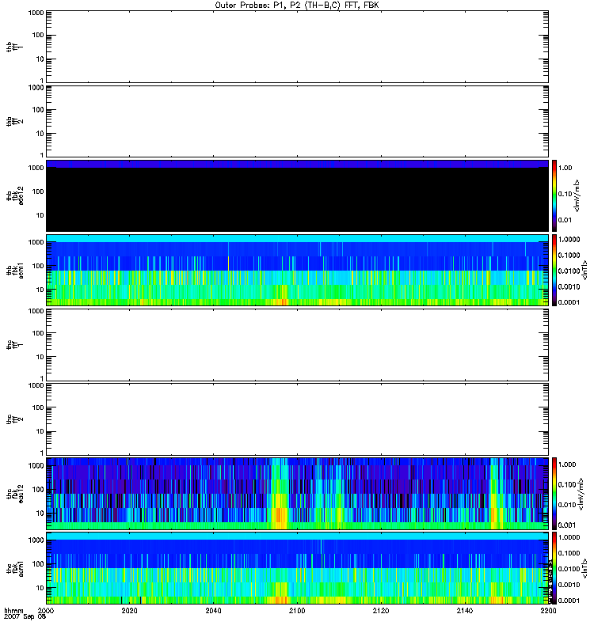Screen dimensions: 594x633
Task: Click the empty thb fff 1 plot panel
Action: click(x=298, y=47)
